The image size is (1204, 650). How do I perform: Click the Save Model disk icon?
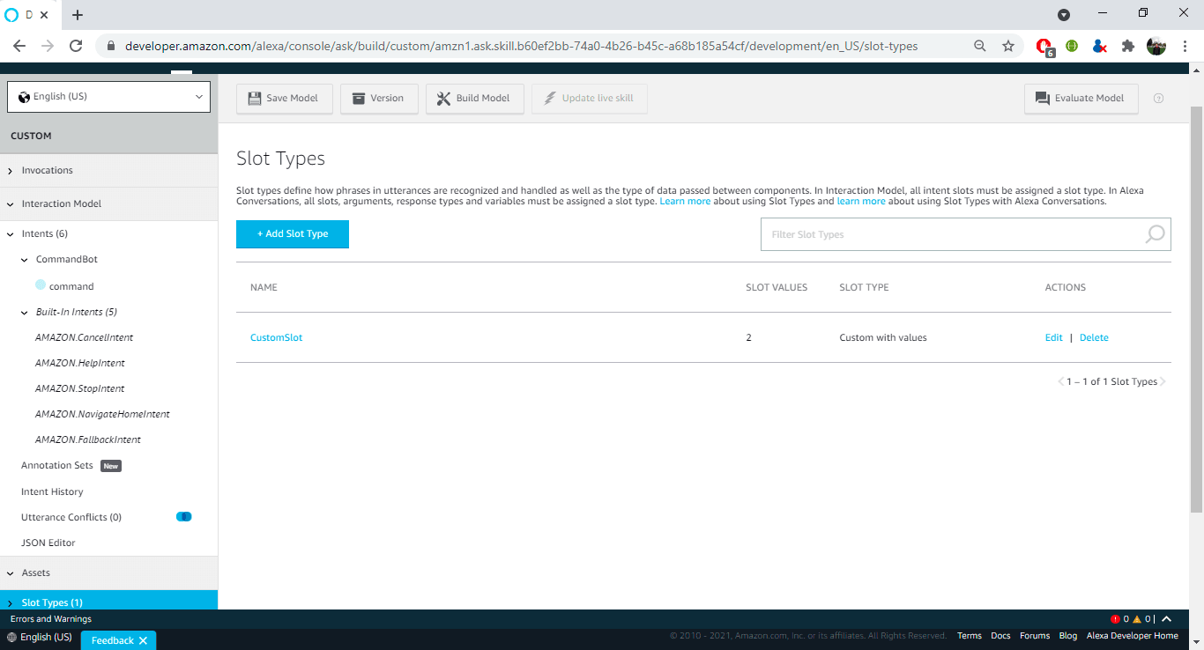coord(255,99)
